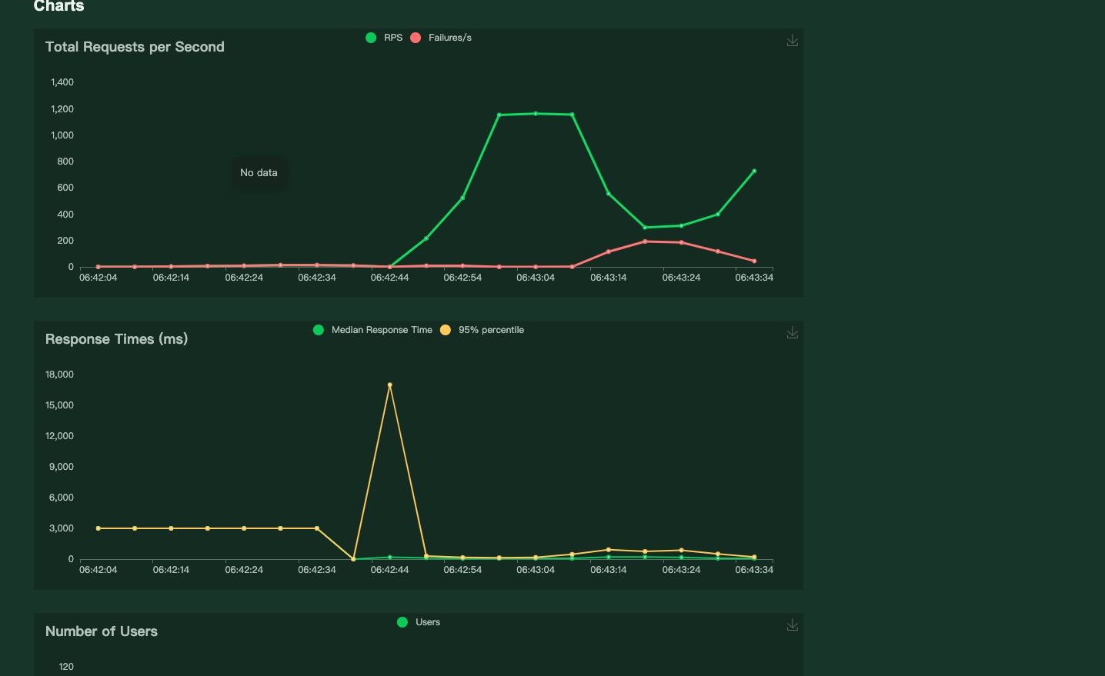1105x676 pixels.
Task: Click the final RPS data point near 06:43:34
Action: click(754, 171)
